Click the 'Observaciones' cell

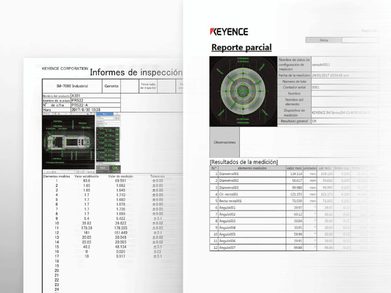[x=224, y=142]
